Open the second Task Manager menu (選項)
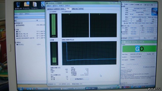The width and height of the screenshot is (162, 91). coord(55,6)
